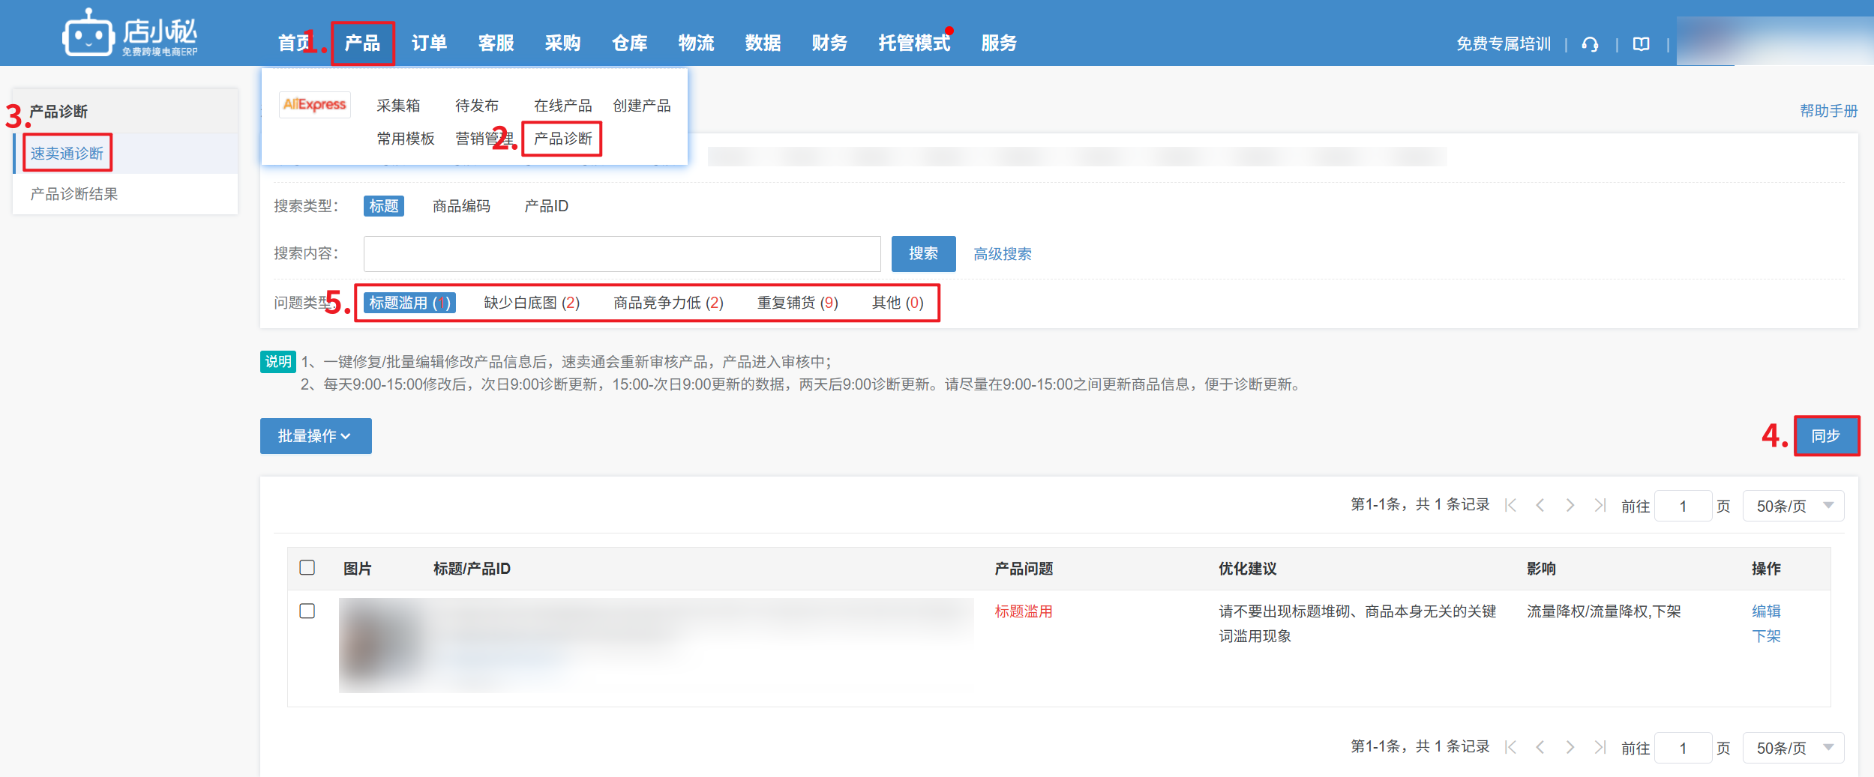Image resolution: width=1874 pixels, height=777 pixels.
Task: Select the AliExpress platform logo
Action: coord(314,105)
